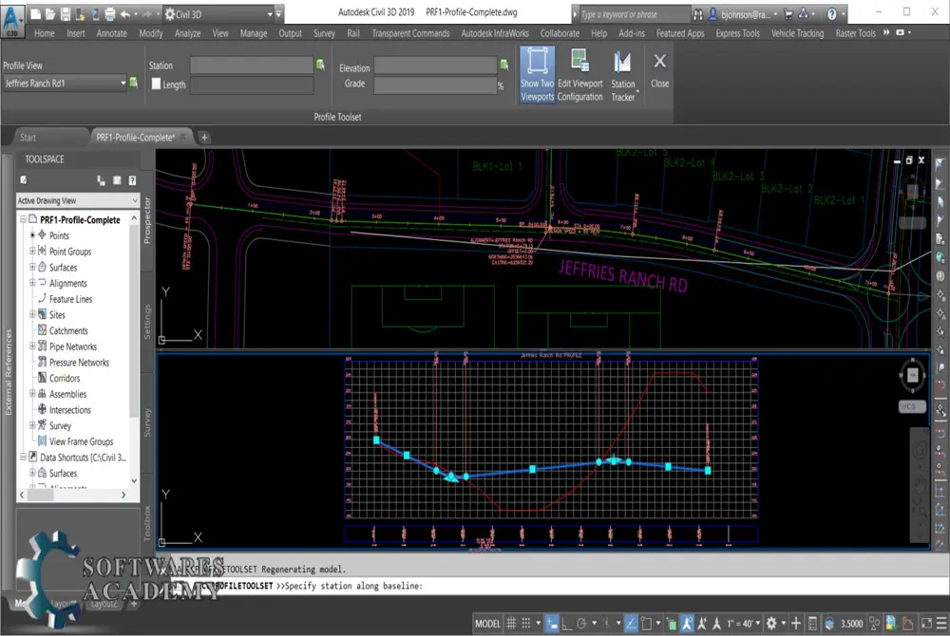This screenshot has height=636, width=950.
Task: Click the pick elevation icon
Action: [504, 65]
